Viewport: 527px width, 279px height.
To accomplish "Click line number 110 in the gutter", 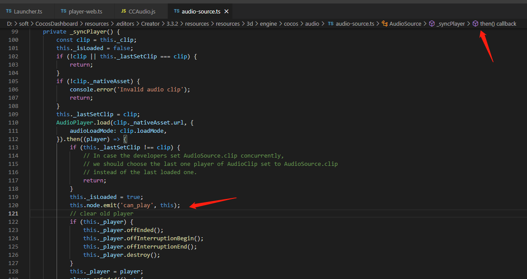I will [13, 122].
